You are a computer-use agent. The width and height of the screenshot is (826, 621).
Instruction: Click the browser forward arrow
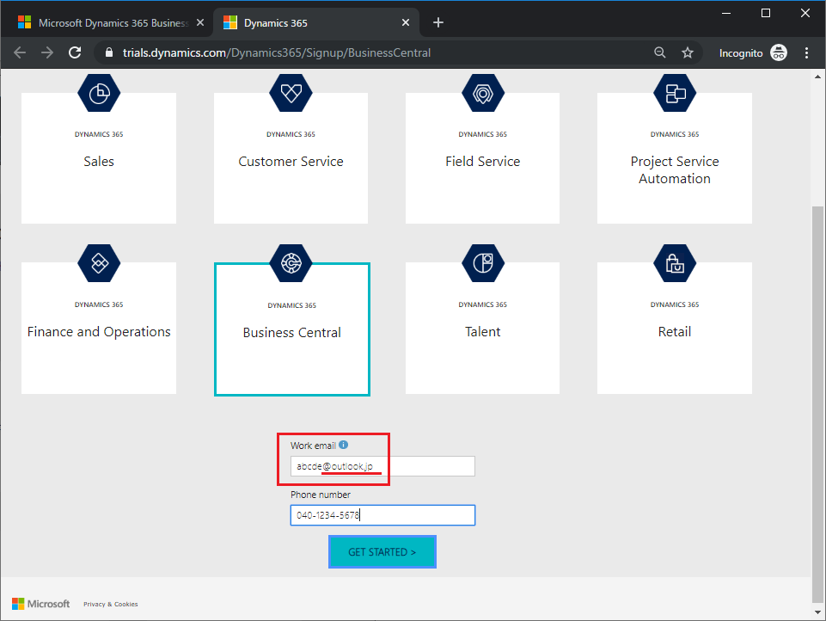[47, 52]
